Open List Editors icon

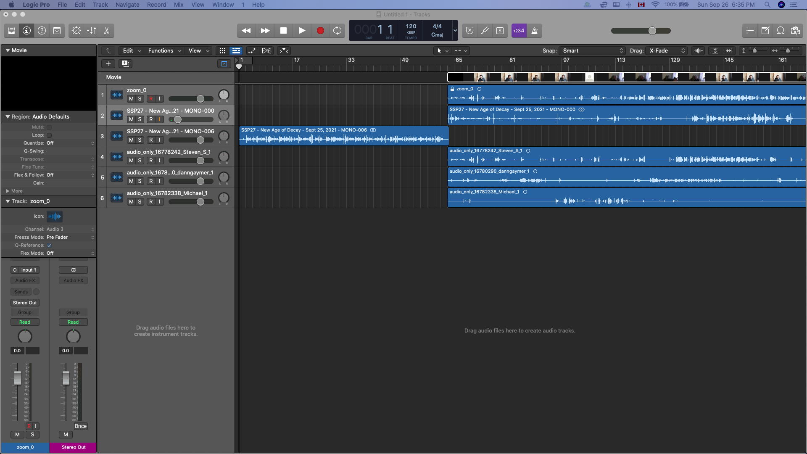[x=750, y=31]
